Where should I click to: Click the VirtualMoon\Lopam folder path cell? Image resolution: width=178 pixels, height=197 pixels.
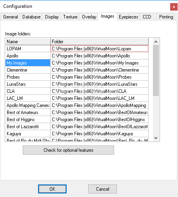100,49
